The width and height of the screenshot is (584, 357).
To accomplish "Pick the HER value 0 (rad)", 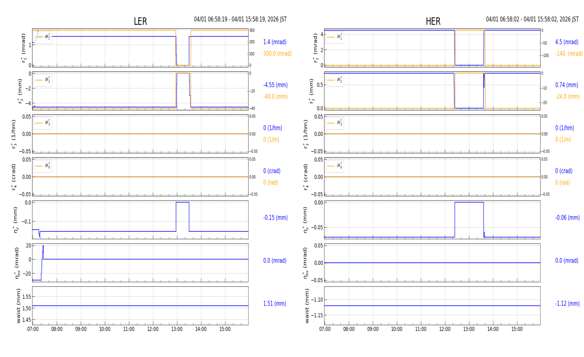I will [x=562, y=183].
